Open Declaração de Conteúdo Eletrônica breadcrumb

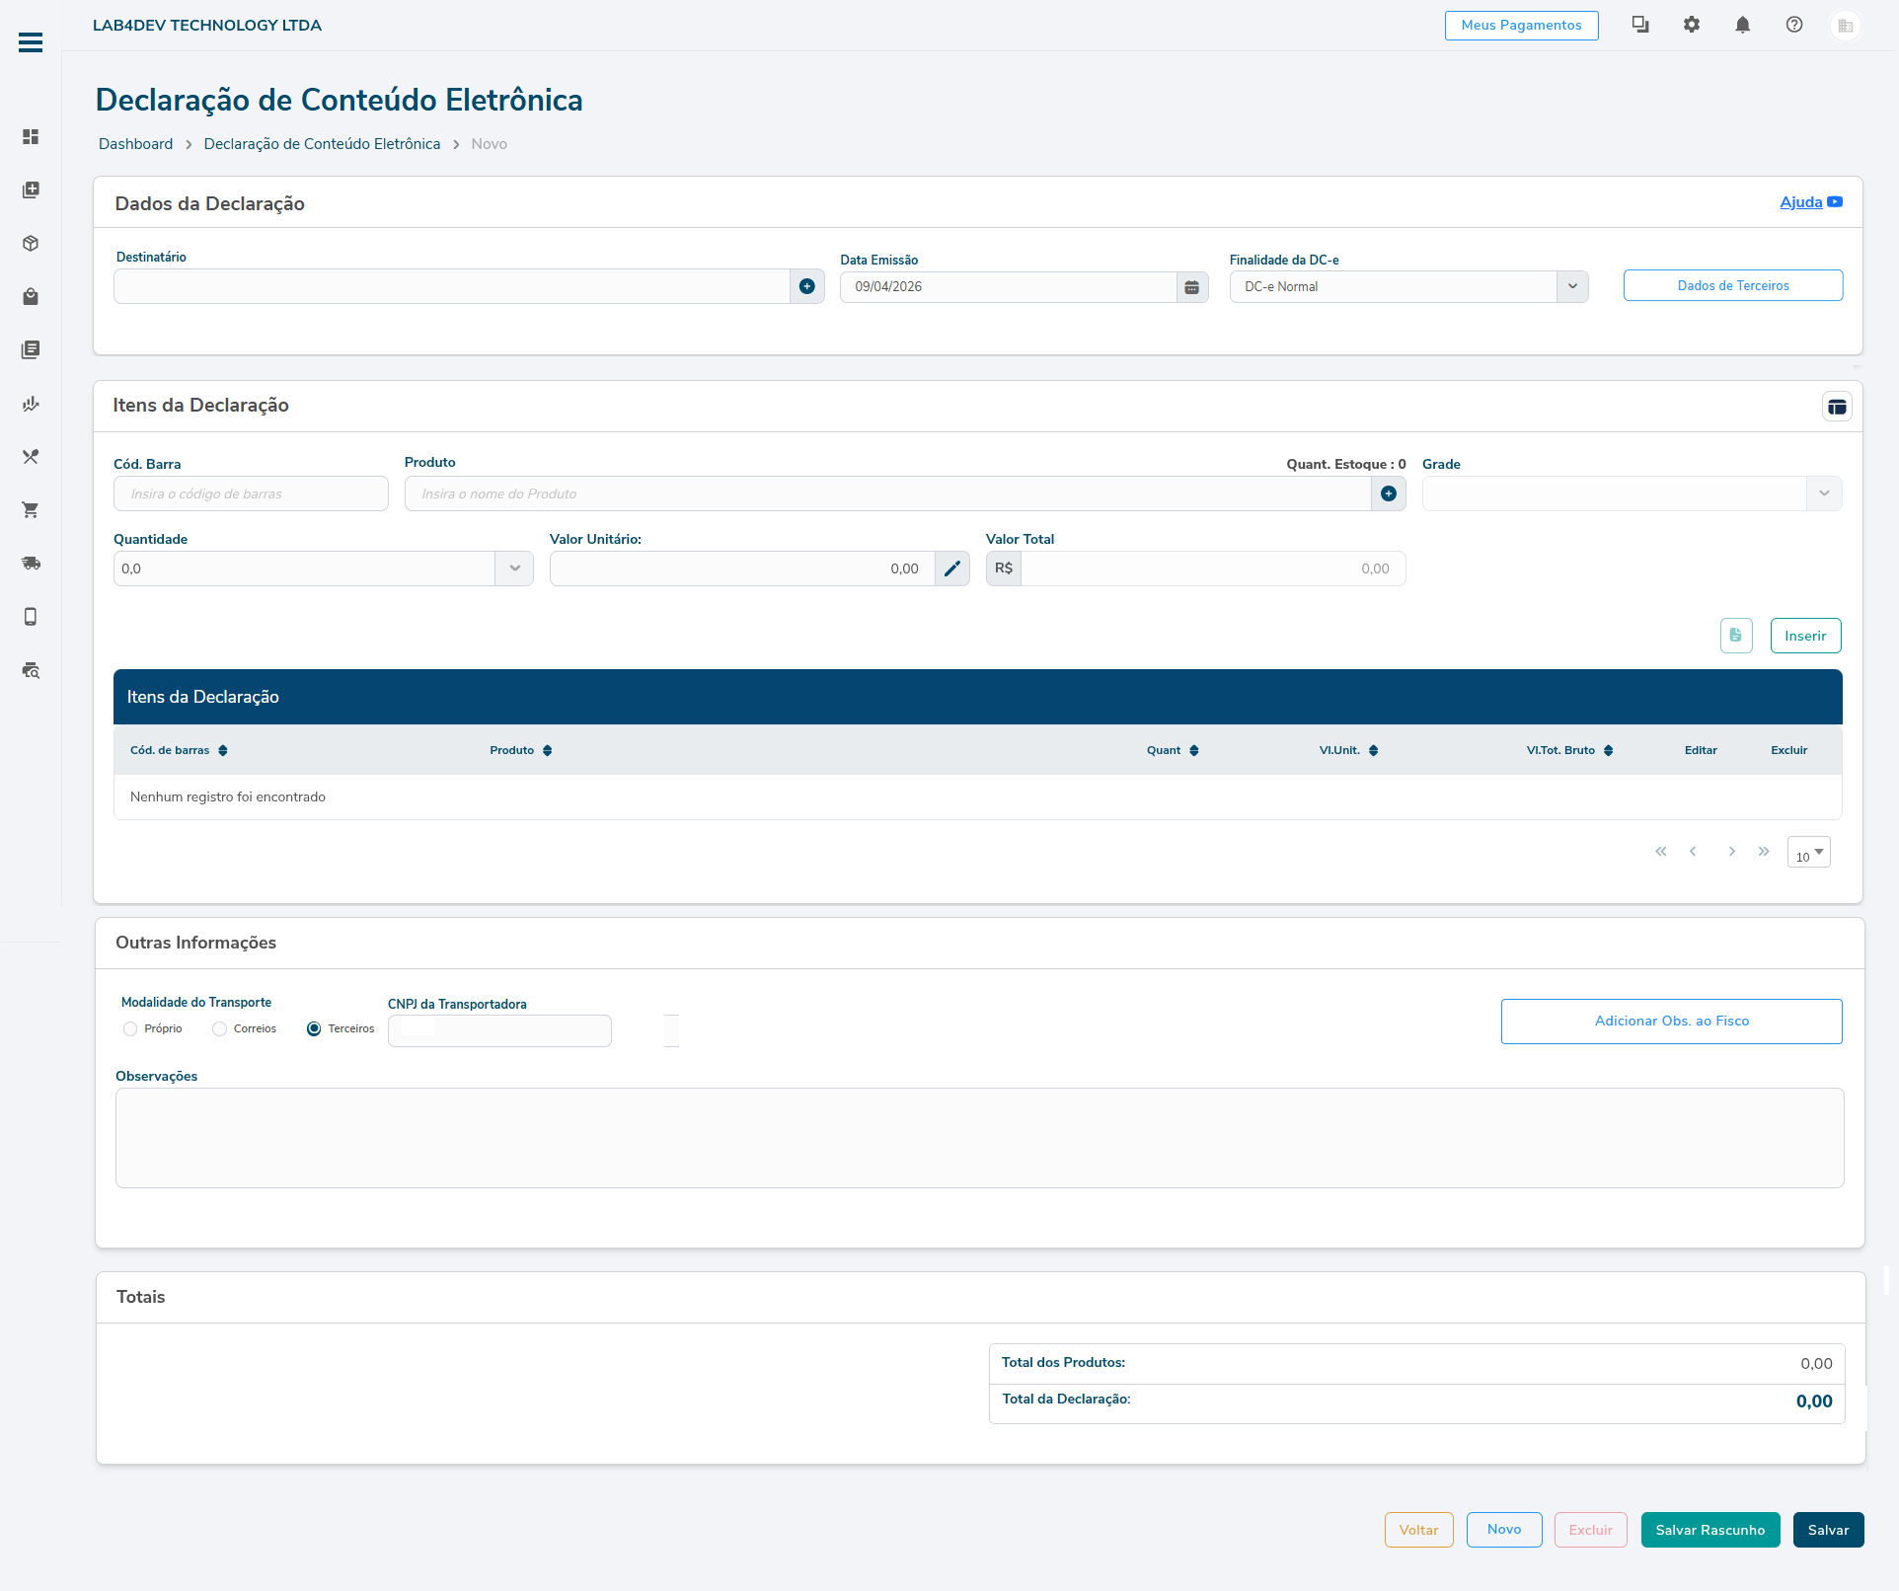(322, 144)
